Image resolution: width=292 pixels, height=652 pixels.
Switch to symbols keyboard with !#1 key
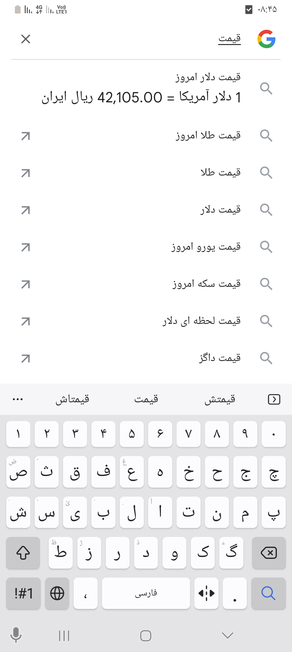tap(24, 593)
